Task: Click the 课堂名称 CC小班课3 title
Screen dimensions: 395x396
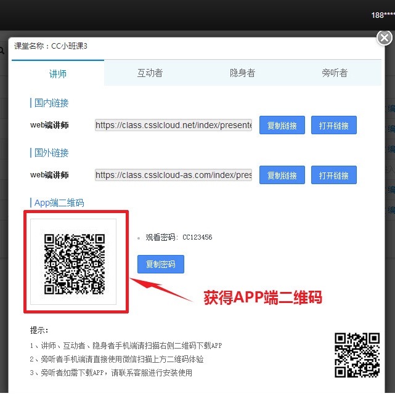Action: pos(51,46)
